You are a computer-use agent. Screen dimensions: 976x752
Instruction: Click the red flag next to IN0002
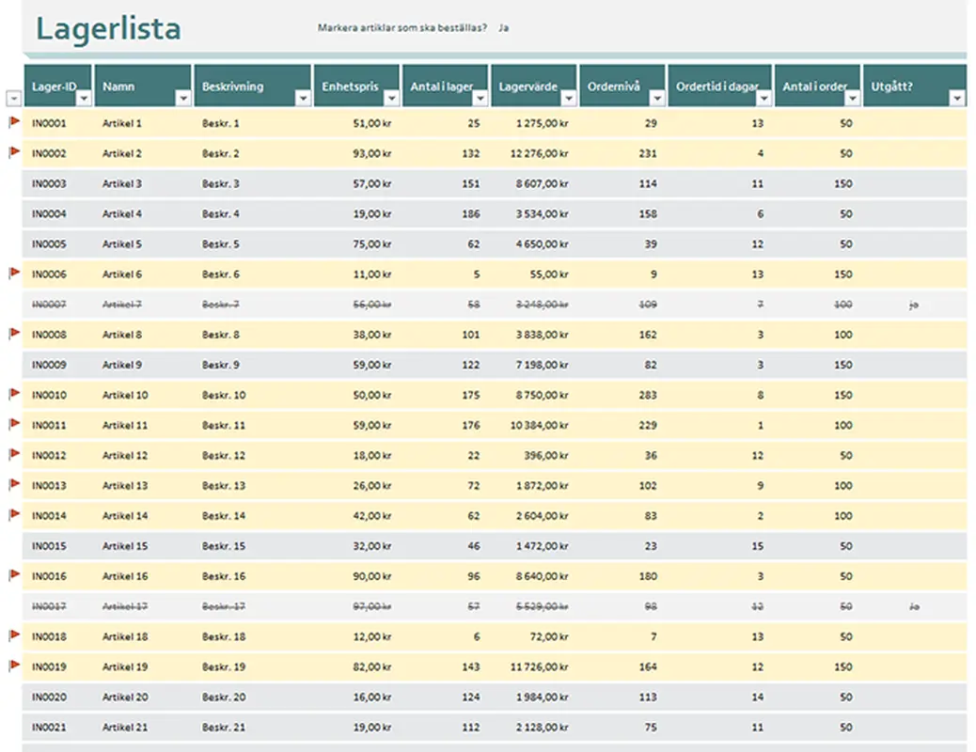click(14, 152)
